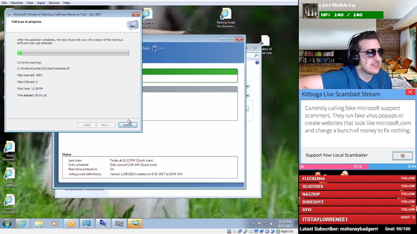Select the lower Goat Grooming desktop shortcut

10,177
